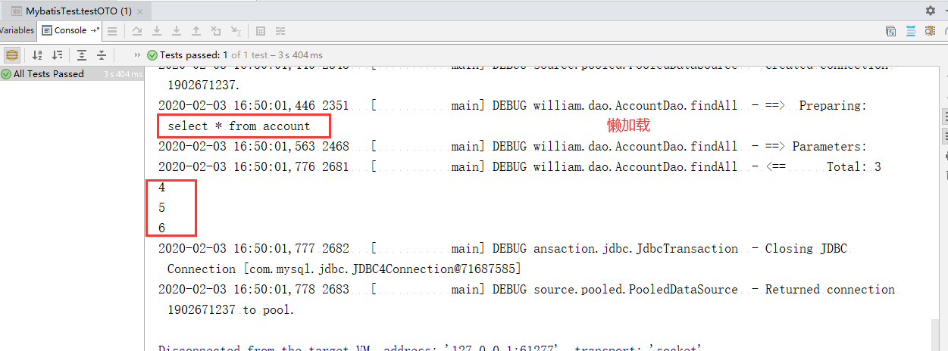Click the console vertical scrollbar

click(936, 334)
